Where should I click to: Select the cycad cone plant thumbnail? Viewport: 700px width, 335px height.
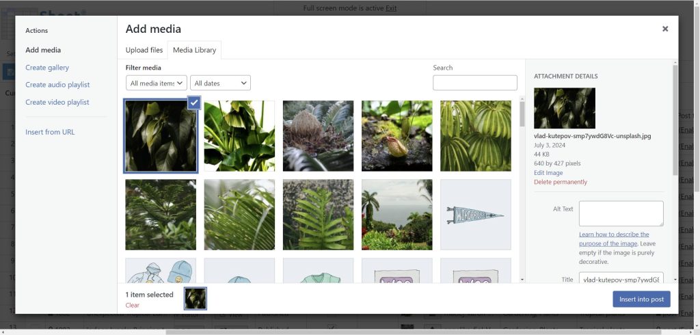click(318, 136)
